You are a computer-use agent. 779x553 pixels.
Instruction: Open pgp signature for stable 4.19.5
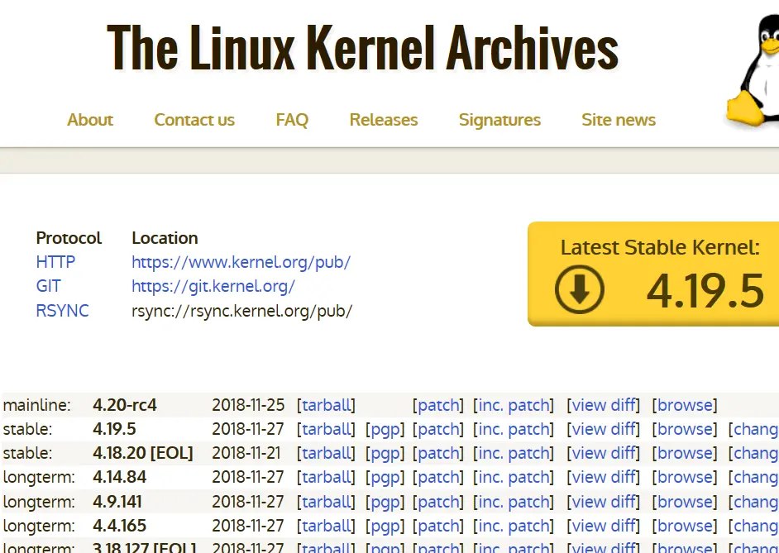pyautogui.click(x=385, y=430)
